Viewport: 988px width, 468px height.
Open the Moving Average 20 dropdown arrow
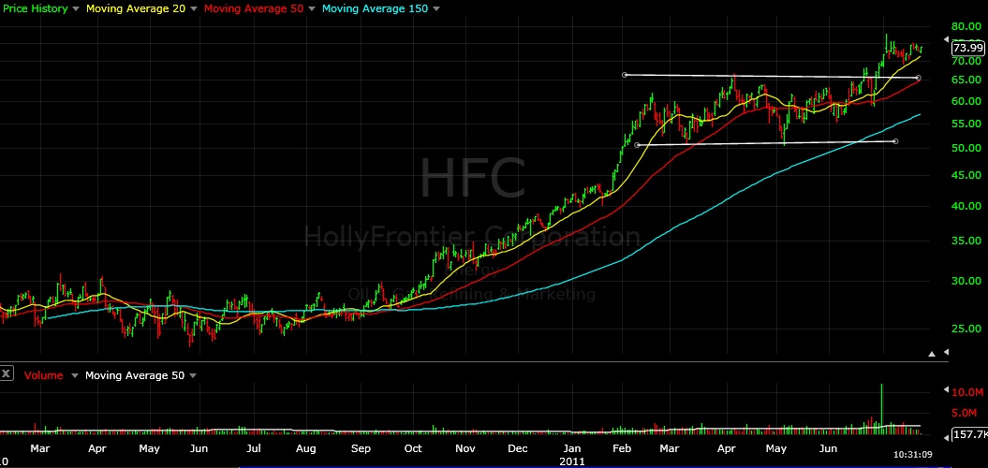coord(194,8)
